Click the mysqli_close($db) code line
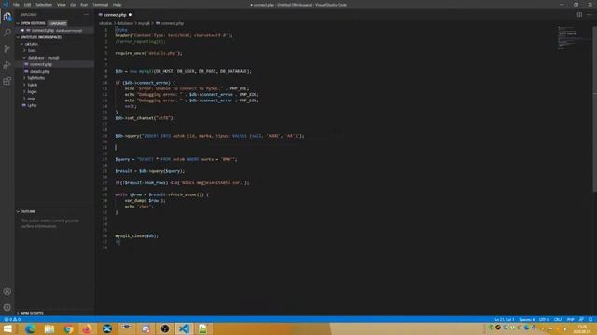 tap(136, 235)
